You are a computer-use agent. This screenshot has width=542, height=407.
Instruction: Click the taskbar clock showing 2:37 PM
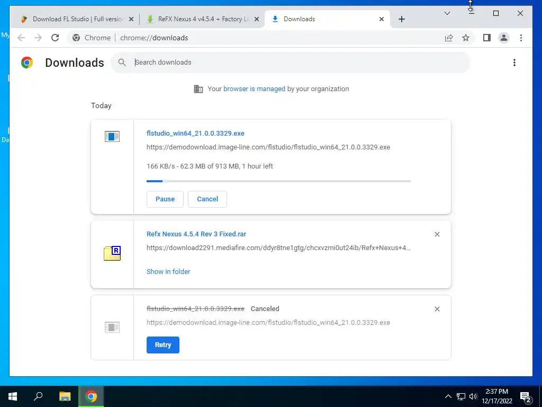click(496, 396)
